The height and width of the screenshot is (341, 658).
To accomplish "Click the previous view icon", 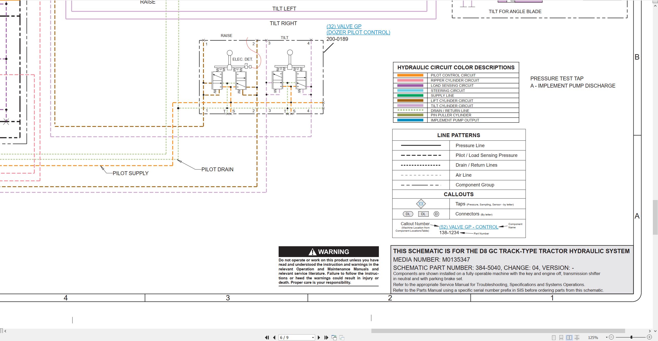I will (334, 337).
